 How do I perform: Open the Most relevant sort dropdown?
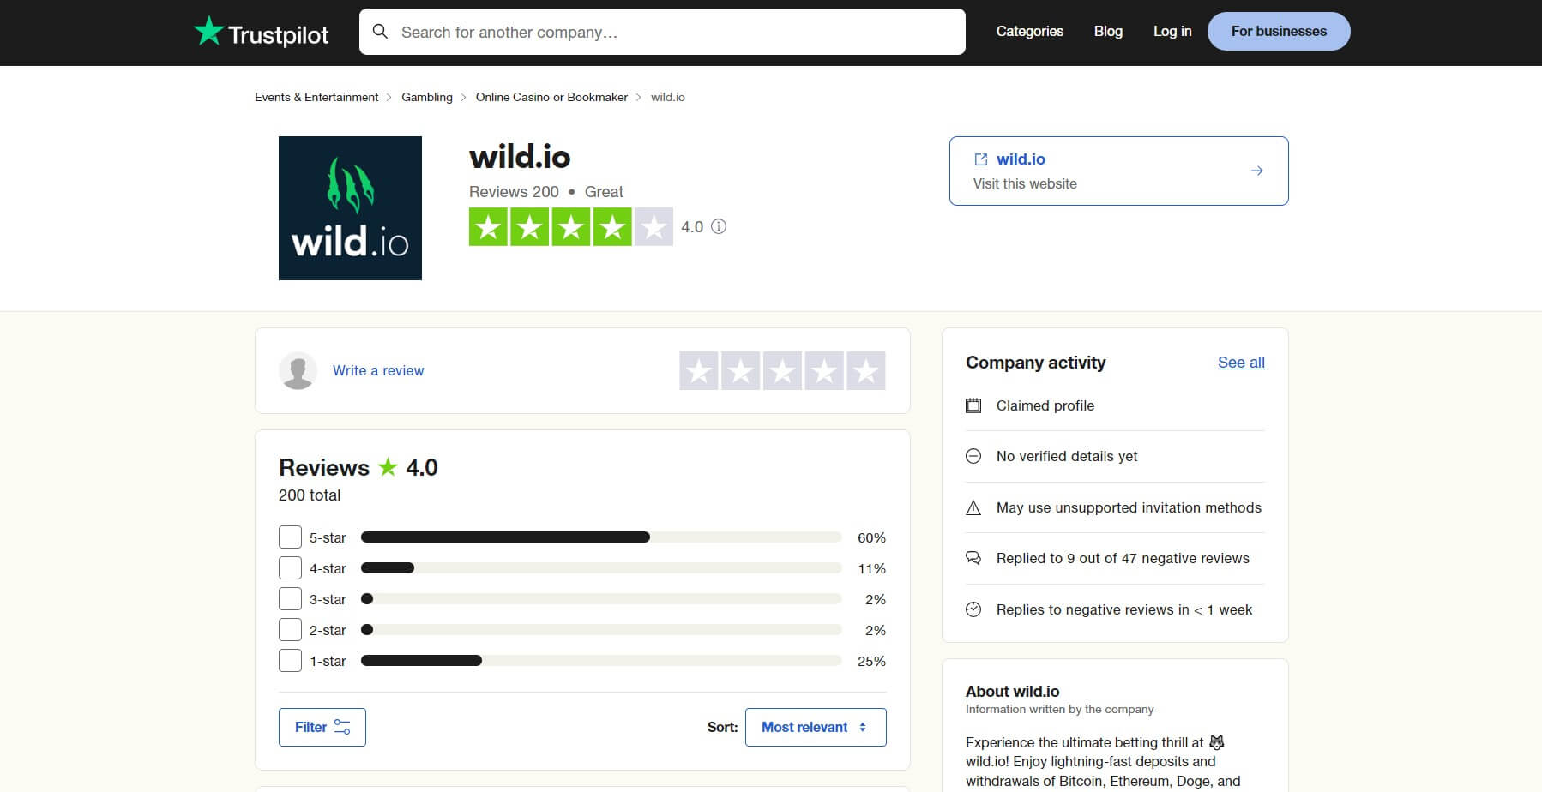815,726
